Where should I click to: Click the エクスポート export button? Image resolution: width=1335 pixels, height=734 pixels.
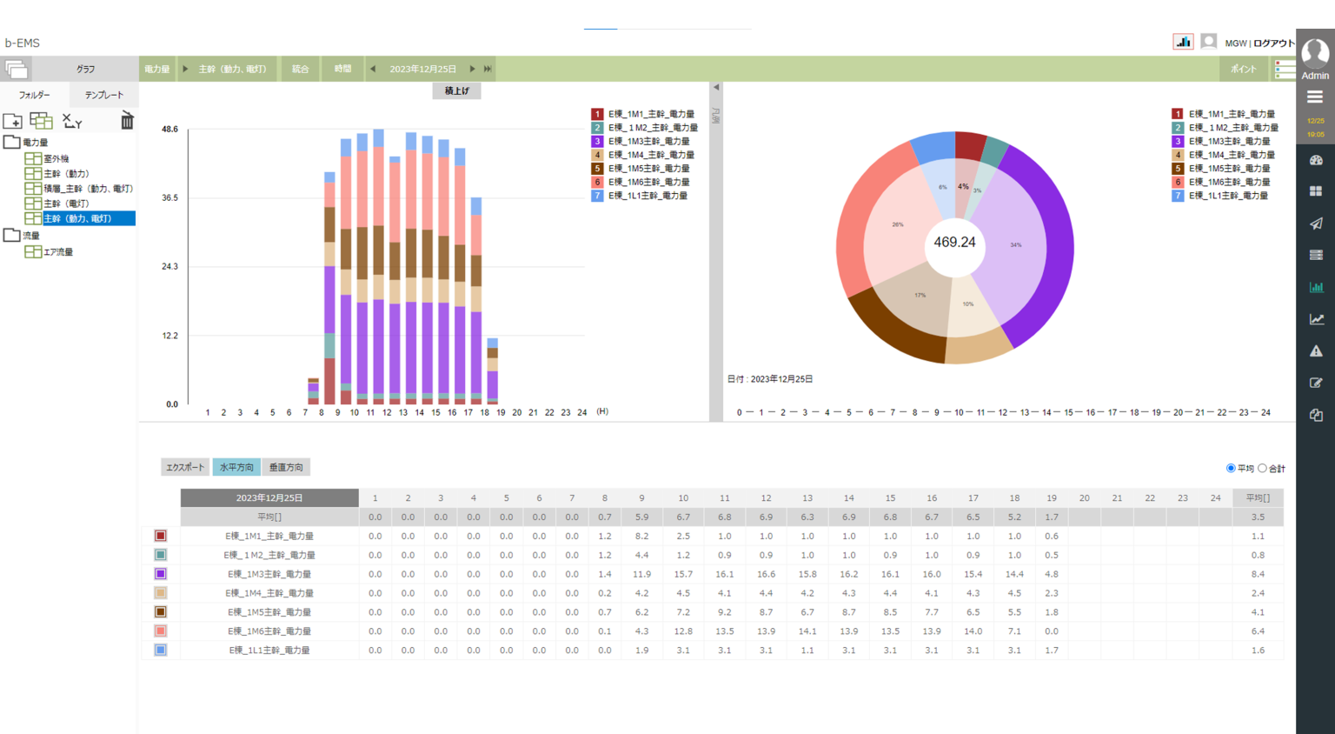coord(184,466)
